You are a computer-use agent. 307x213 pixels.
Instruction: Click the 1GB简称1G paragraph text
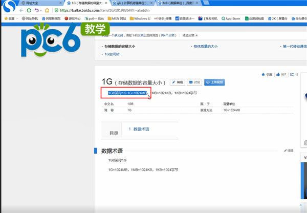[x=117, y=160]
